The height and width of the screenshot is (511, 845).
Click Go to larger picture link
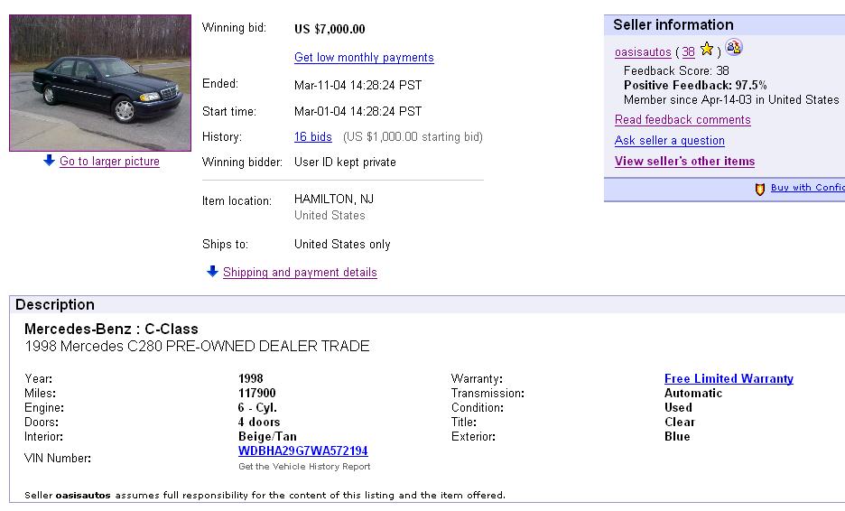109,162
